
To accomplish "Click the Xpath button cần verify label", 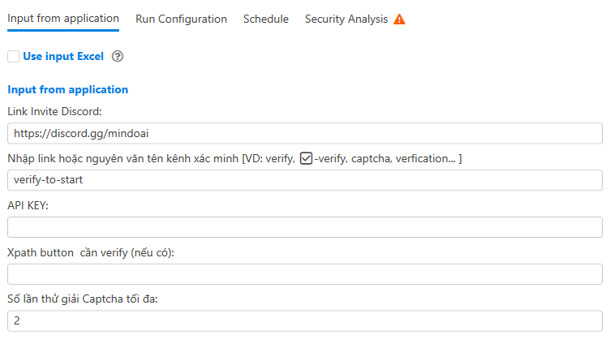I will tap(91, 253).
